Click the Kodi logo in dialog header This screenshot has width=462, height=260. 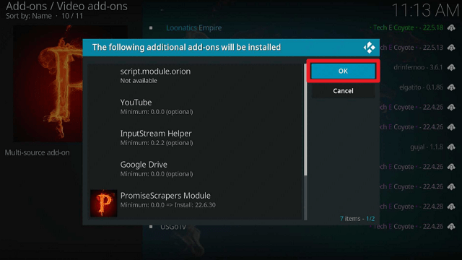(x=369, y=48)
